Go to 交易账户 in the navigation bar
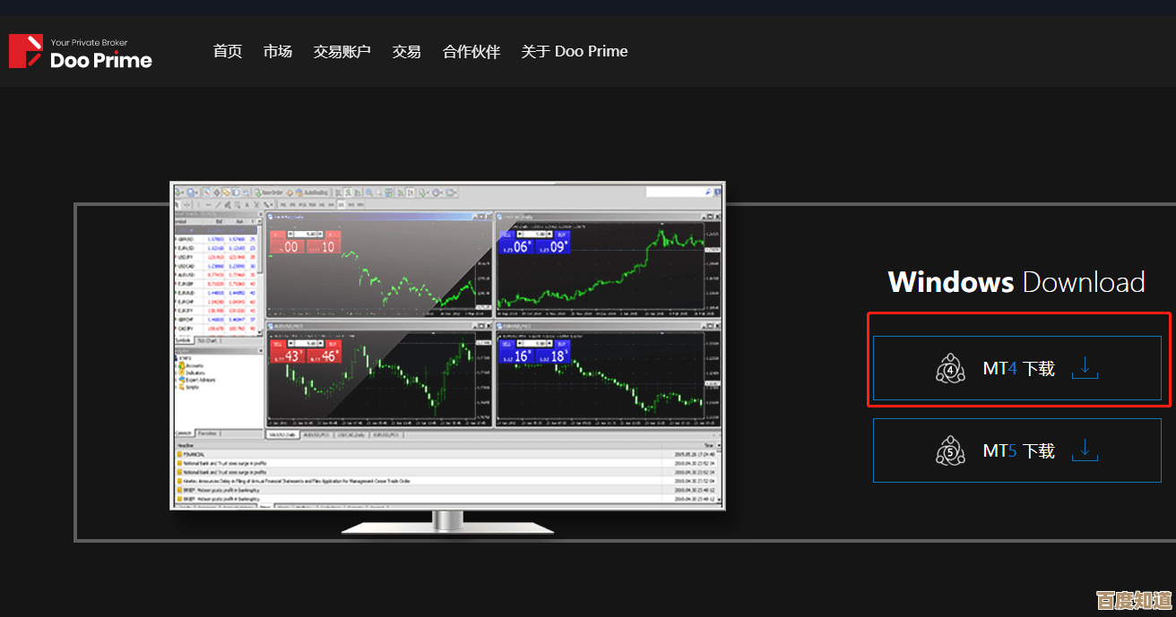Image resolution: width=1176 pixels, height=617 pixels. tap(342, 52)
